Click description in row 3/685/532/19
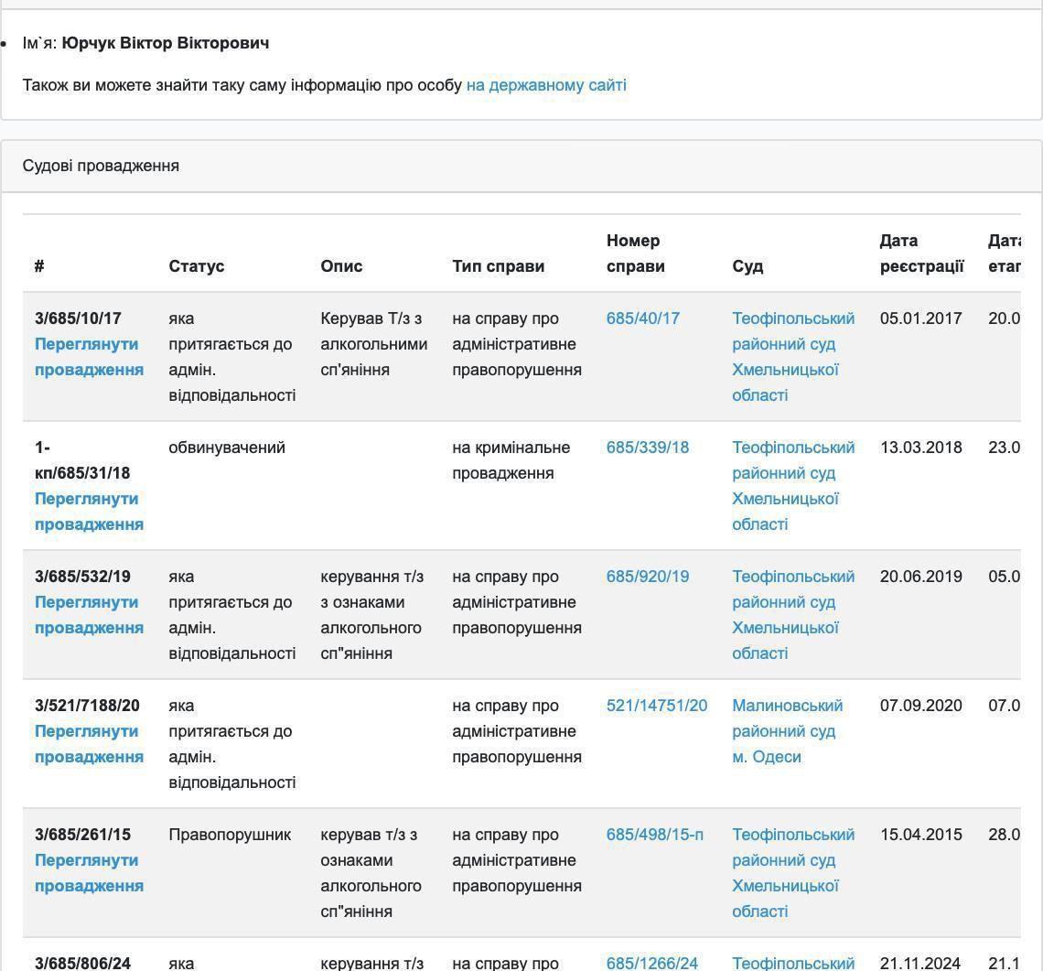 (x=371, y=615)
